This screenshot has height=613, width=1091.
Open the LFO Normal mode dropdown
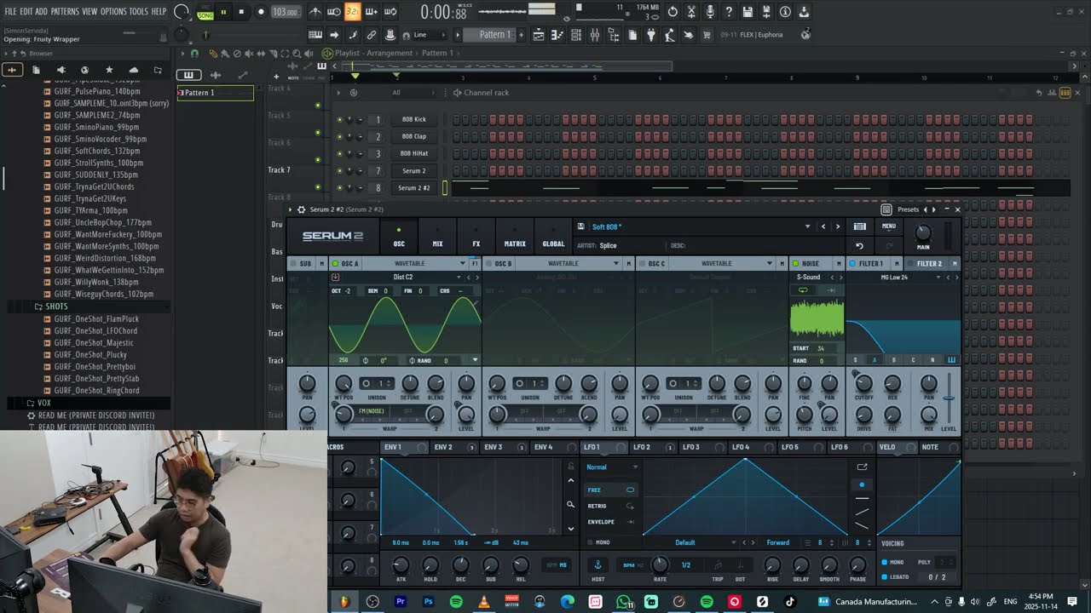[x=612, y=467]
